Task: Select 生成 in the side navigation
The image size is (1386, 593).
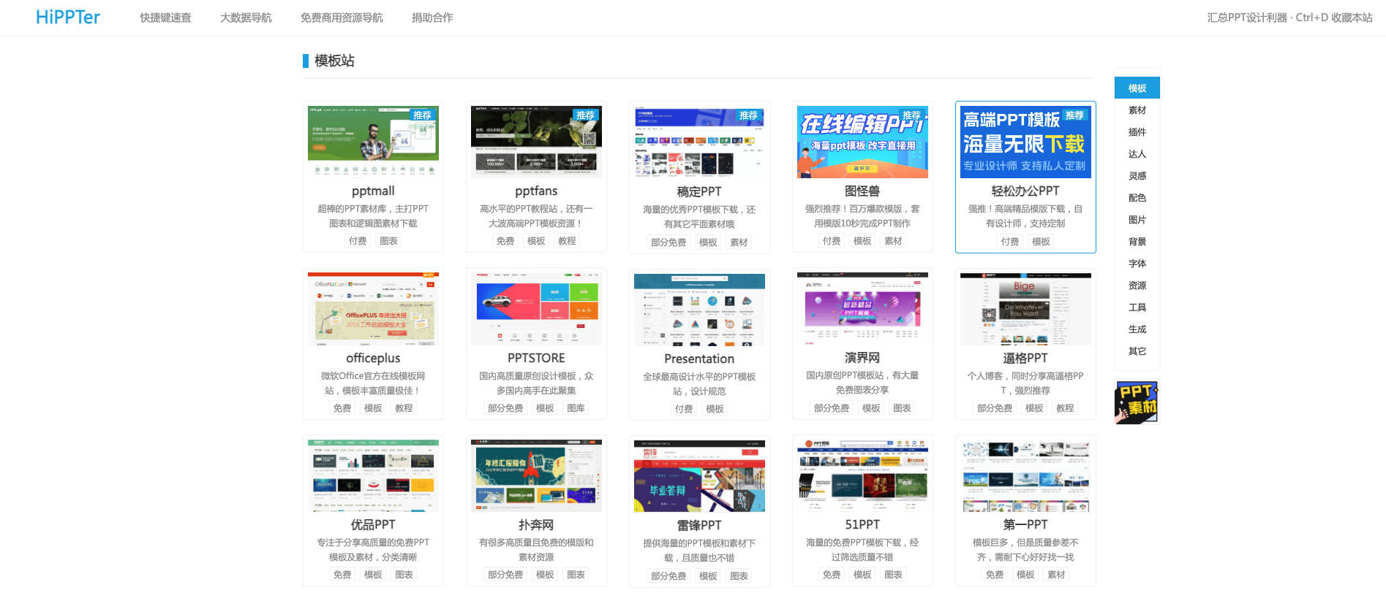Action: (x=1137, y=329)
